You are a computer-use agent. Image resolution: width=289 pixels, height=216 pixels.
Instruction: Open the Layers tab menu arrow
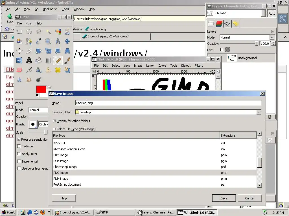tap(273, 31)
